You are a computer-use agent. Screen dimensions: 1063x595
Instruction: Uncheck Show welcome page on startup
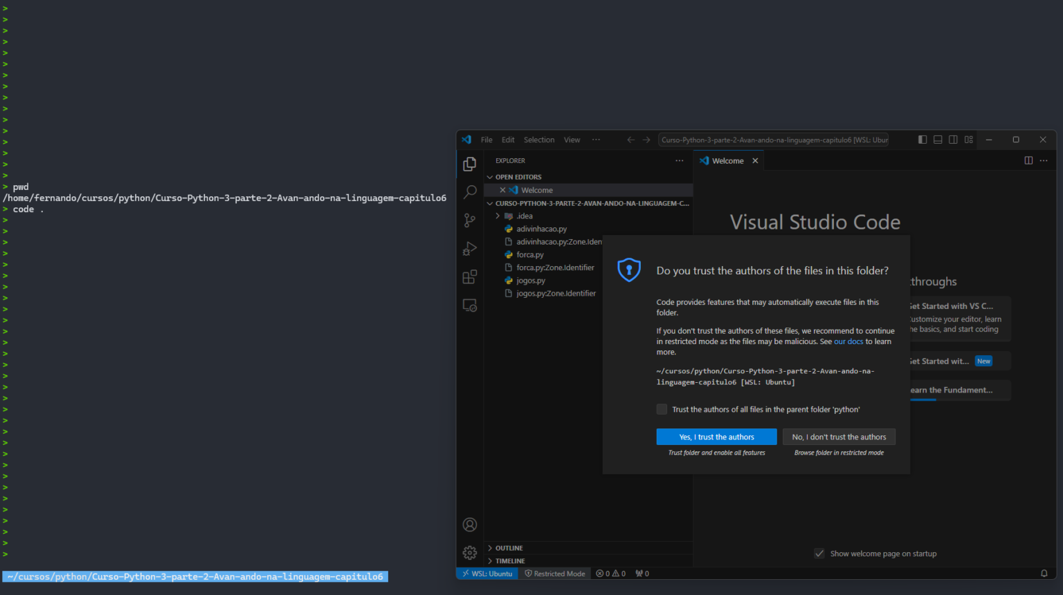[819, 553]
